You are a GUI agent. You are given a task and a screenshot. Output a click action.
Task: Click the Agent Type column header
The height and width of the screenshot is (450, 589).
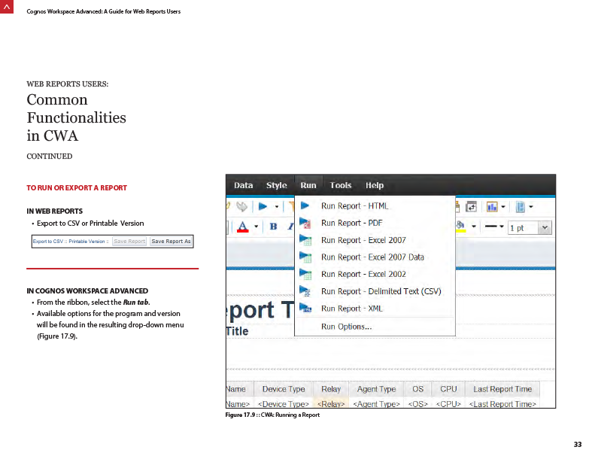(x=376, y=389)
